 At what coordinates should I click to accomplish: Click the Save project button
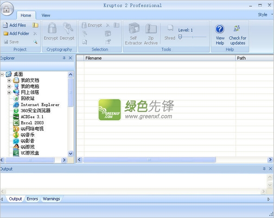coord(11,42)
